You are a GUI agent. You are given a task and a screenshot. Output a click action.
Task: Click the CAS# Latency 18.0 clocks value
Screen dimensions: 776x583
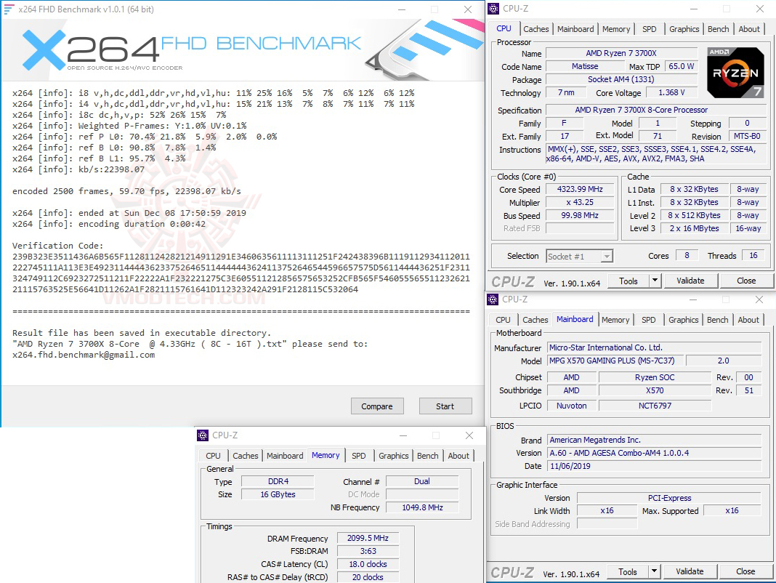(368, 564)
